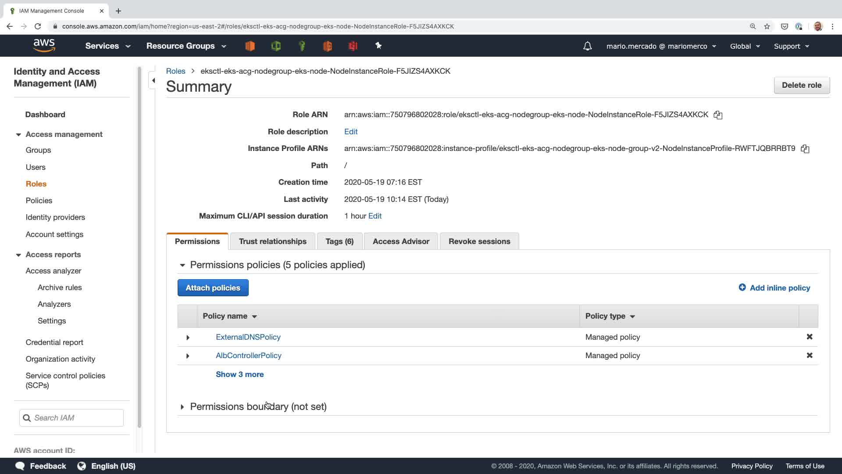This screenshot has height=474, width=842.
Task: Open the Access Advisor tab
Action: click(400, 241)
